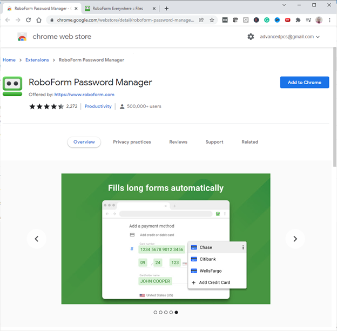Open the Reviews tab

[x=178, y=142]
